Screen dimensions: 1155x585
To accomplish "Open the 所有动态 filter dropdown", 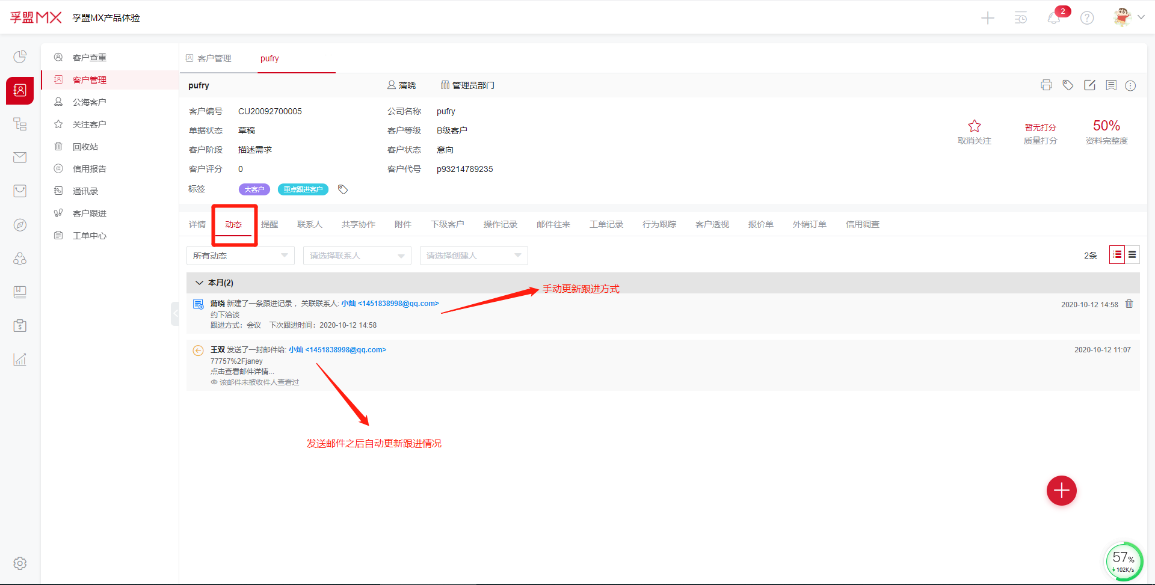I will (240, 256).
